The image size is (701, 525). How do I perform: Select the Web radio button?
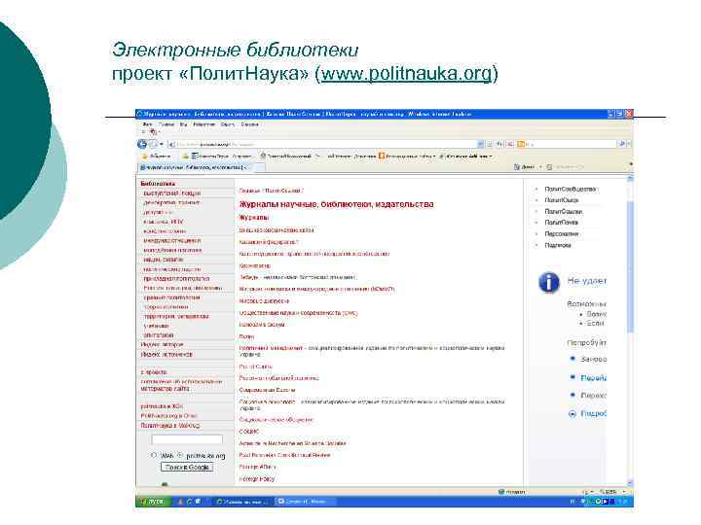pos(154,455)
